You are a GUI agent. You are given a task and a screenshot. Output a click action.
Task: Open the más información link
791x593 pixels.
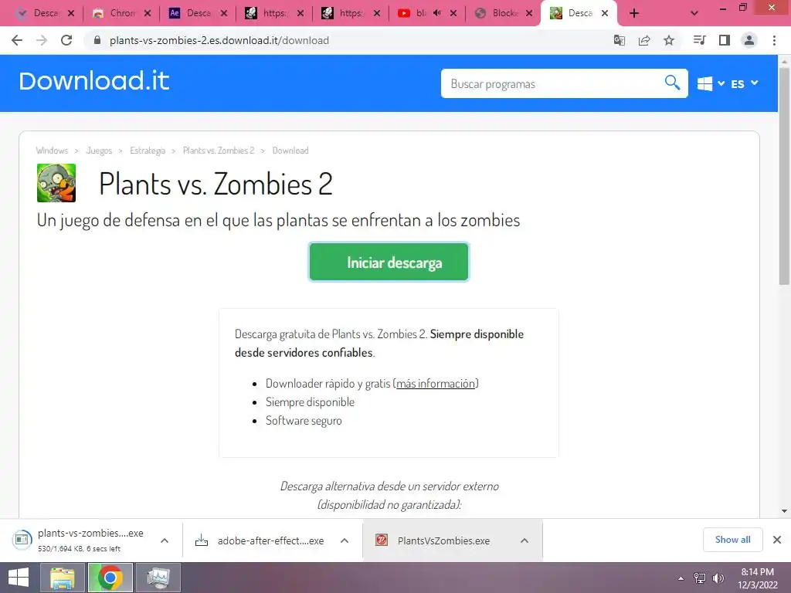(x=436, y=384)
